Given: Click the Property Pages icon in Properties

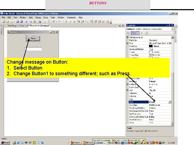Looking at the screenshot, I should pos(147,33).
